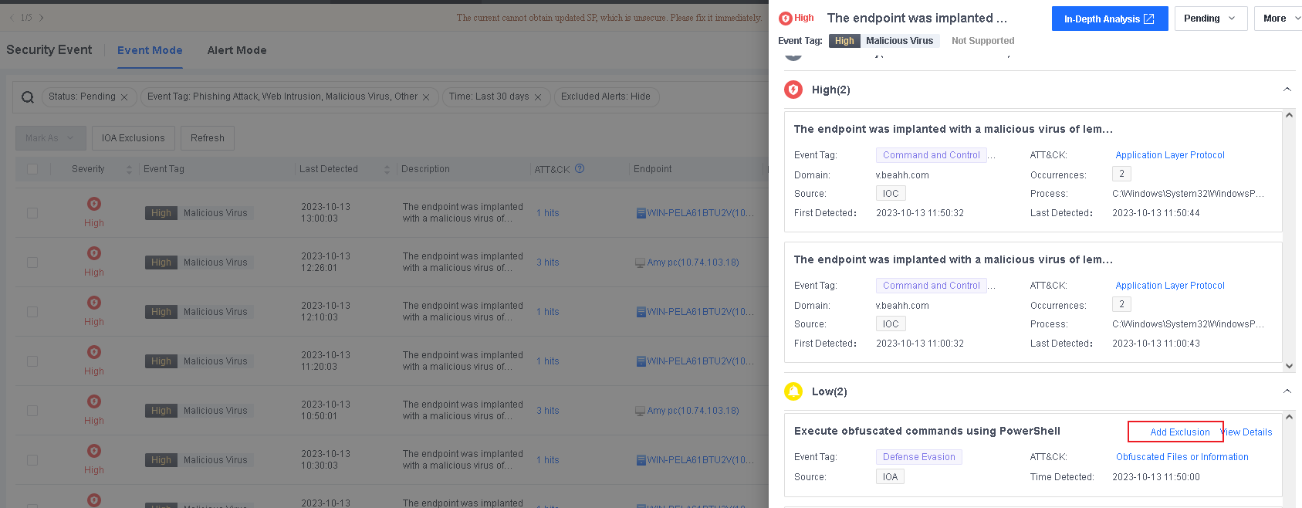Switch to the Alert Mode tab
Image resolution: width=1302 pixels, height=508 pixels.
pyautogui.click(x=237, y=50)
